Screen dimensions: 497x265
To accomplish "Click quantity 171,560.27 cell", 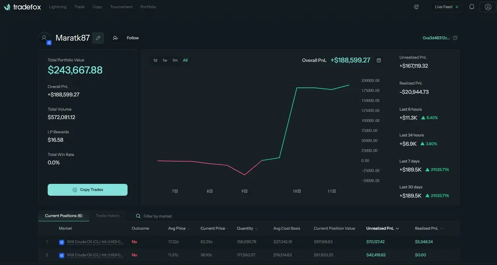I will tap(246, 255).
